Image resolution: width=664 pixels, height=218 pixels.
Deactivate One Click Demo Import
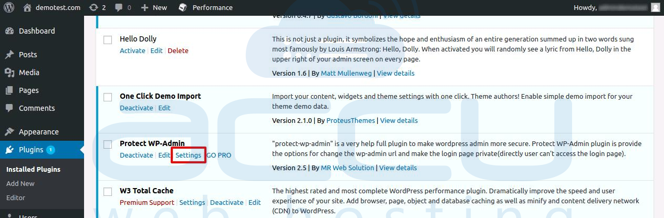tap(137, 108)
